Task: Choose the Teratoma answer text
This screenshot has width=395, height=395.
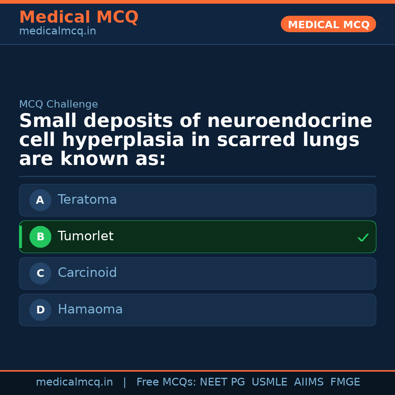Action: click(x=87, y=200)
